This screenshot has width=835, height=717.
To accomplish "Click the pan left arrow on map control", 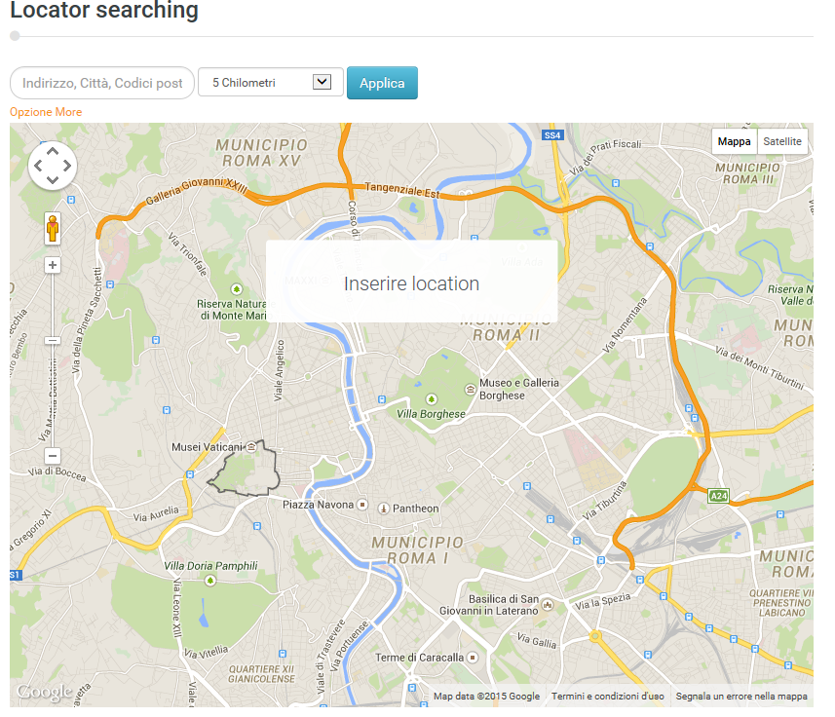I will [x=38, y=166].
